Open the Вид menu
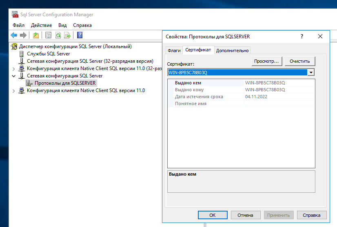Image resolution: width=337 pixels, height=227 pixels. click(62, 25)
